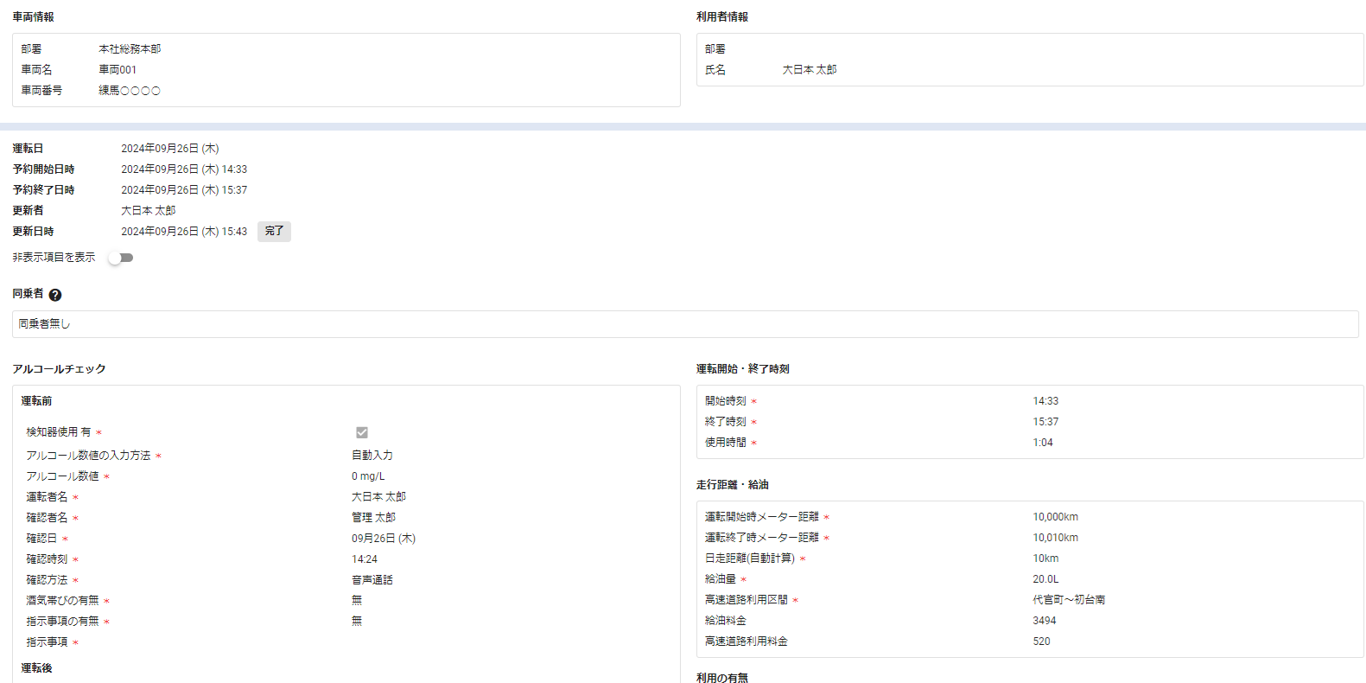Click the 高速道路利用料金 value 520
1366x683 pixels.
pyautogui.click(x=1041, y=642)
